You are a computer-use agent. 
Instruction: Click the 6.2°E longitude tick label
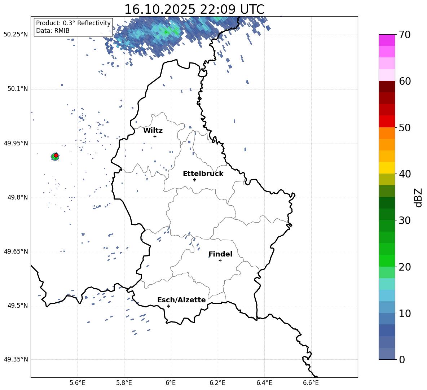point(217,383)
